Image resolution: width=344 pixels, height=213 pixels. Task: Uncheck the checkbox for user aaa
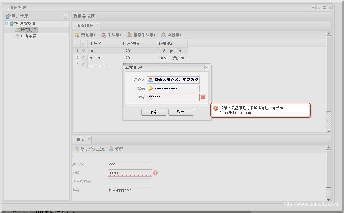[x=84, y=51]
